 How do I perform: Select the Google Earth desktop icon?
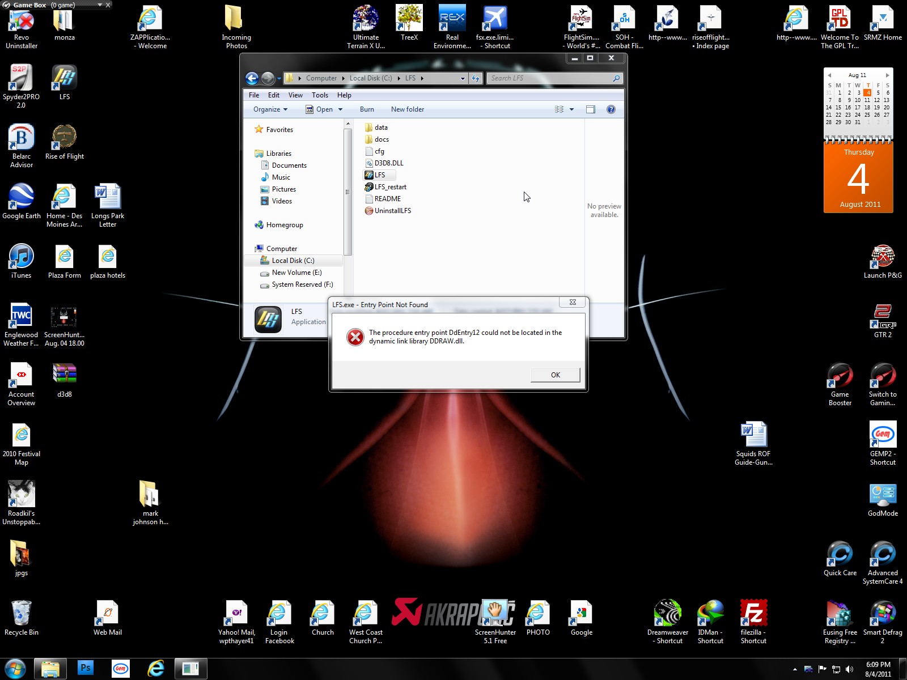(x=22, y=202)
